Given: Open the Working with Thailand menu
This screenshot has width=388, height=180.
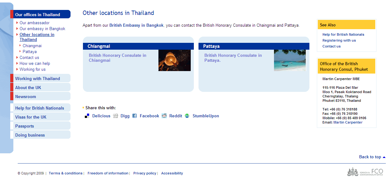Looking at the screenshot, I should (x=38, y=79).
